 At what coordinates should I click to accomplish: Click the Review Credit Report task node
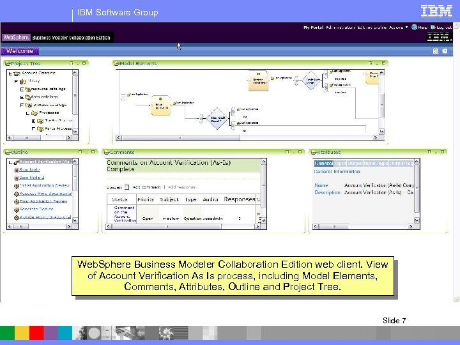click(258, 80)
